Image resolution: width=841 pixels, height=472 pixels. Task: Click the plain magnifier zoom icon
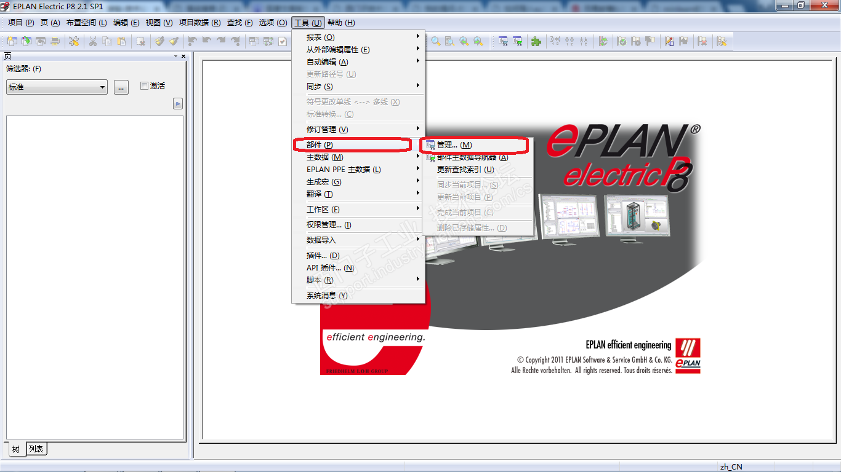tap(436, 41)
